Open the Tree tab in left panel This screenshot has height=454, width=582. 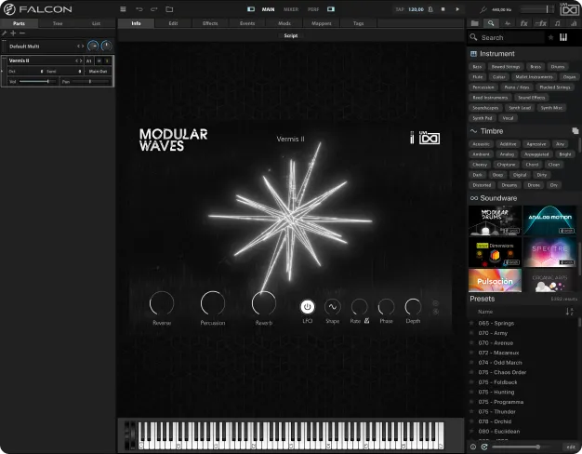pos(58,22)
